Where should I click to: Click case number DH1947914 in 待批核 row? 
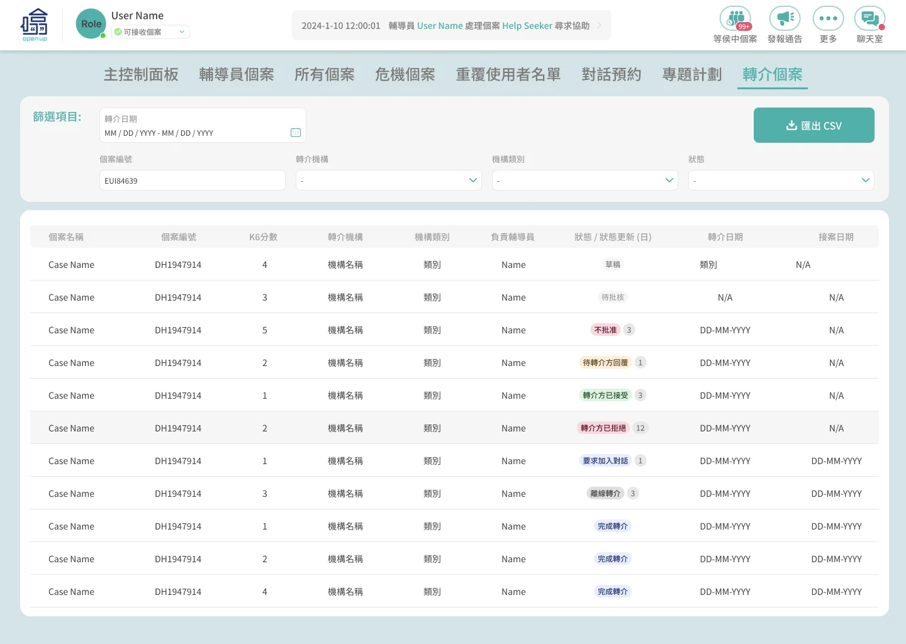[x=178, y=297]
